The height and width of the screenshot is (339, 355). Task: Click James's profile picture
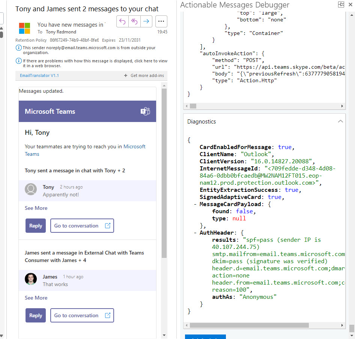click(x=31, y=279)
